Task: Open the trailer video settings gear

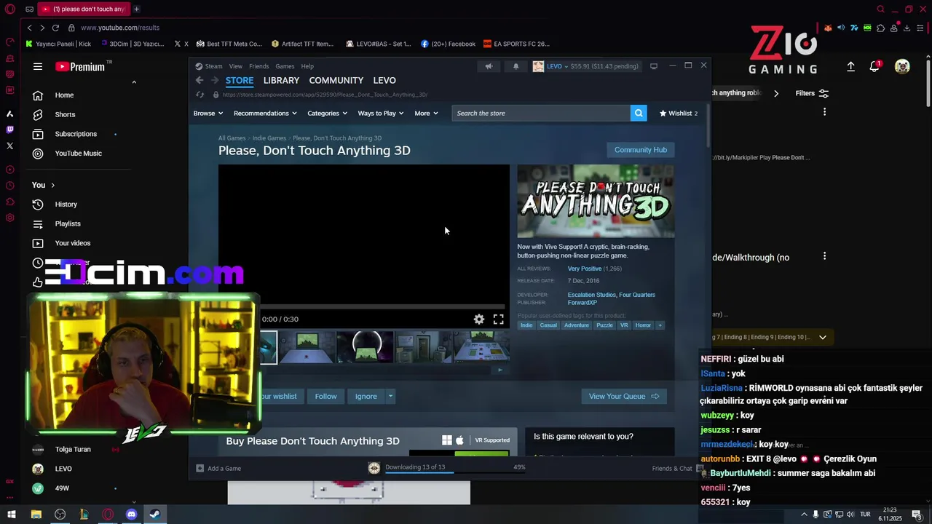Action: (479, 319)
